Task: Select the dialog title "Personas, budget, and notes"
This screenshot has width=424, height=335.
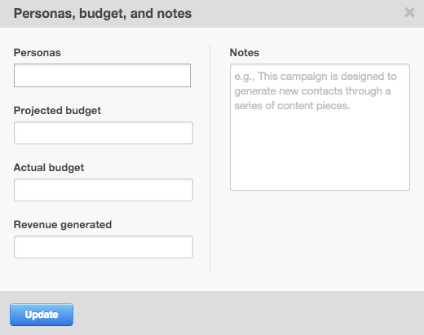Action: [103, 14]
